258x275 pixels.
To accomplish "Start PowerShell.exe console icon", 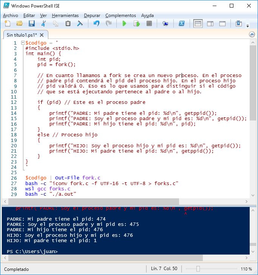I will pos(182,23).
